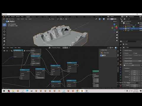Open the outliner filter funnel icon
142x106 pixels.
coord(141,19)
